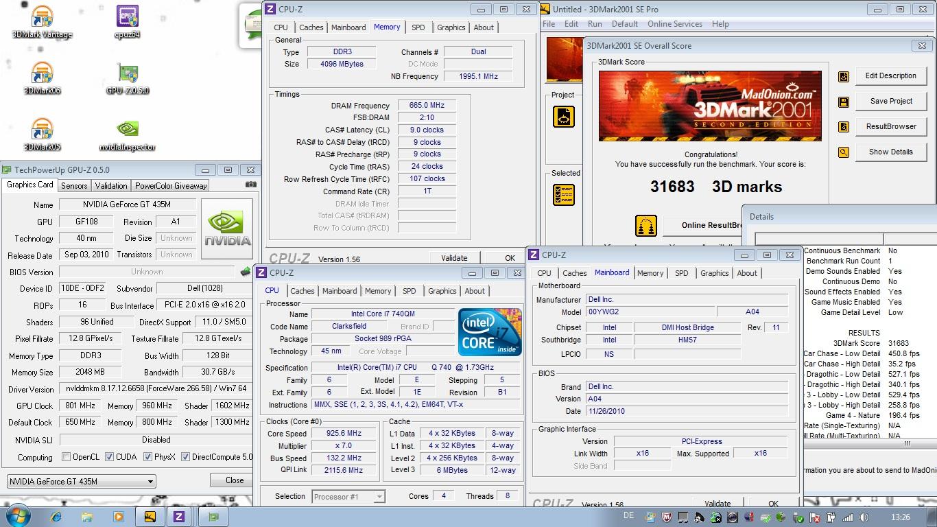The image size is (937, 527).
Task: Click the NVIDIA logo in GPU-Z
Action: [x=228, y=230]
